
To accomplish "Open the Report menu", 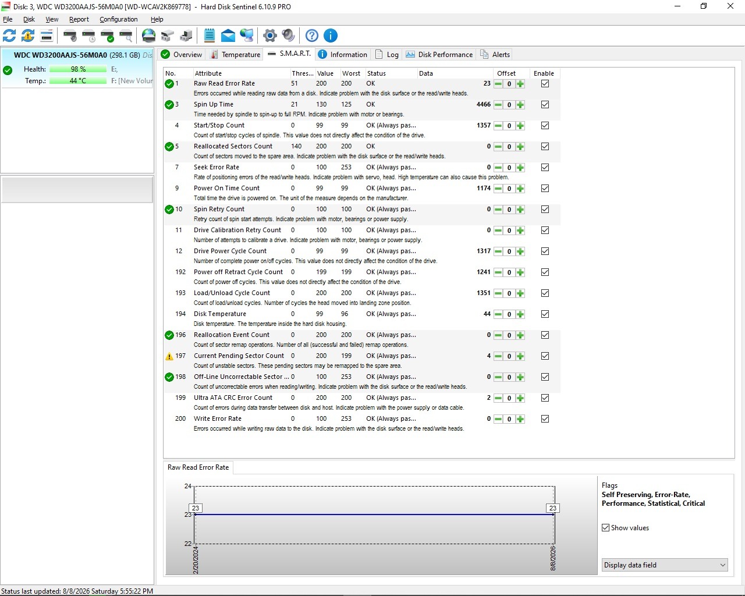I will 79,19.
